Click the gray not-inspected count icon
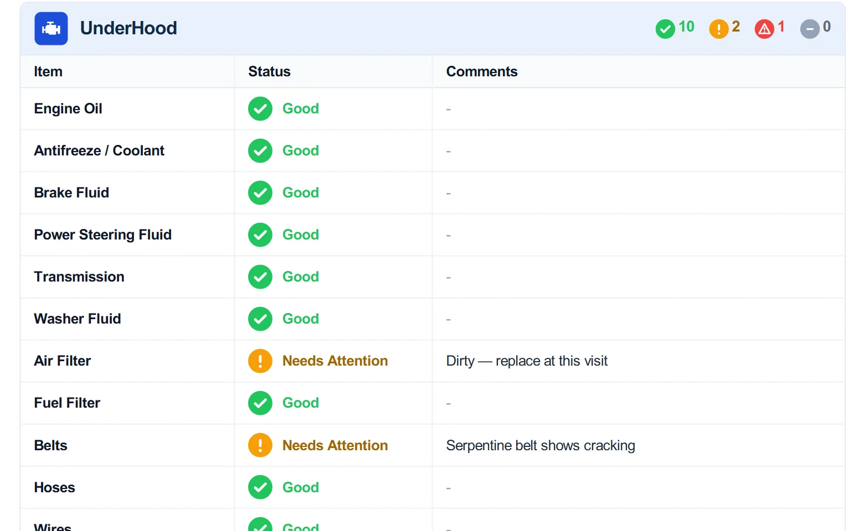864x531 pixels. pos(810,29)
